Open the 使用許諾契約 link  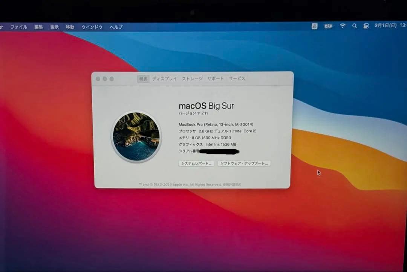tap(232, 185)
